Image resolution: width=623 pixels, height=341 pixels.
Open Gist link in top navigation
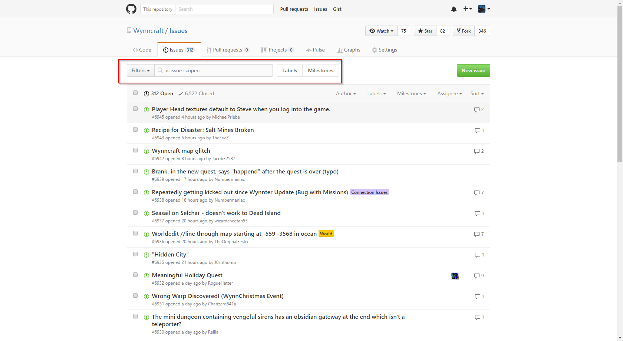pos(337,9)
